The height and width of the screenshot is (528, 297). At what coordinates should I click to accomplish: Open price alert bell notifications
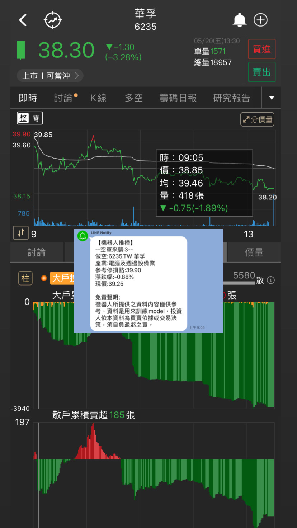(x=240, y=20)
